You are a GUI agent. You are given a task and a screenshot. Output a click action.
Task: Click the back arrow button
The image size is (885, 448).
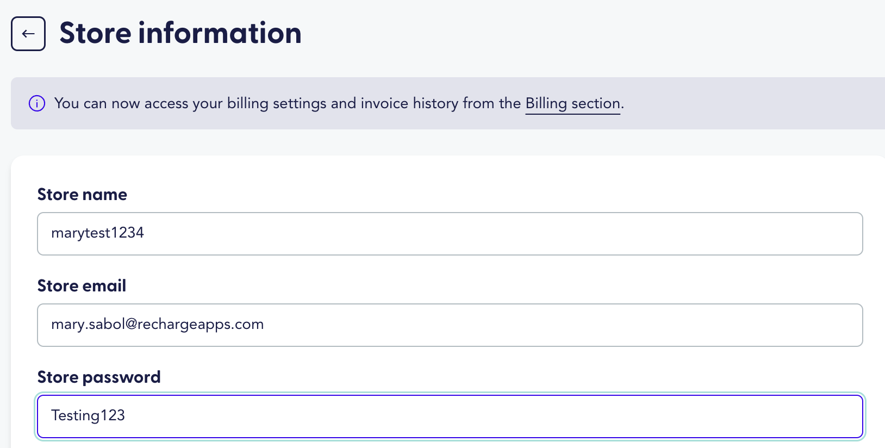coord(28,34)
